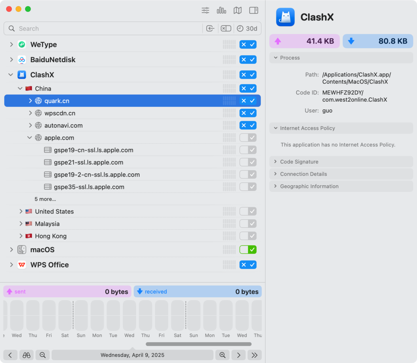The width and height of the screenshot is (417, 363).
Task: Click the WeType app icon
Action: (x=22, y=44)
